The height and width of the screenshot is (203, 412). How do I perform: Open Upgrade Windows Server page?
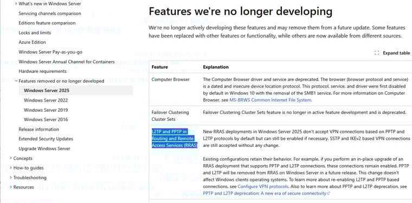[x=44, y=148]
